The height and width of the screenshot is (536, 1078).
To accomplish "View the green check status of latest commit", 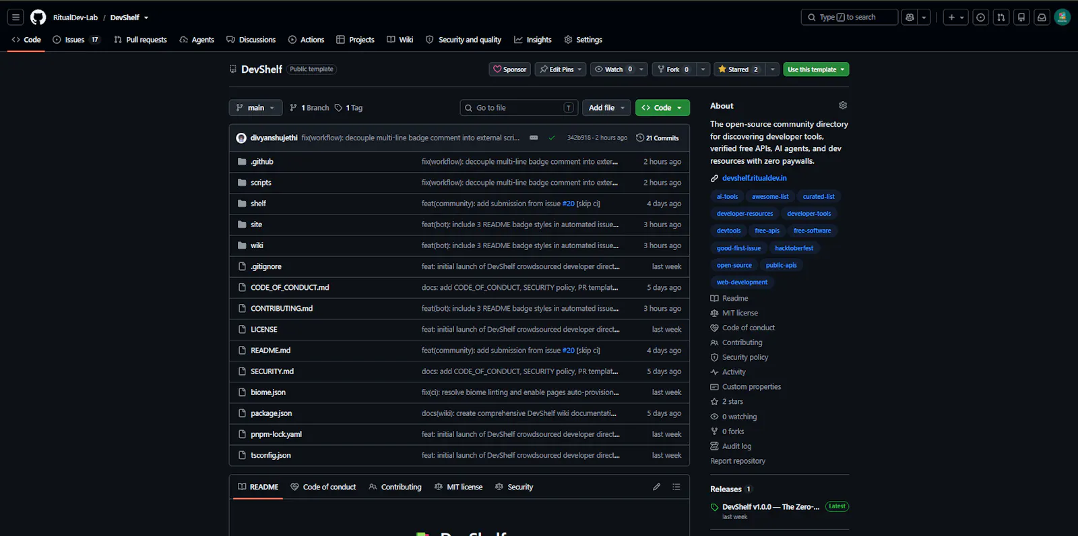I will coord(552,138).
